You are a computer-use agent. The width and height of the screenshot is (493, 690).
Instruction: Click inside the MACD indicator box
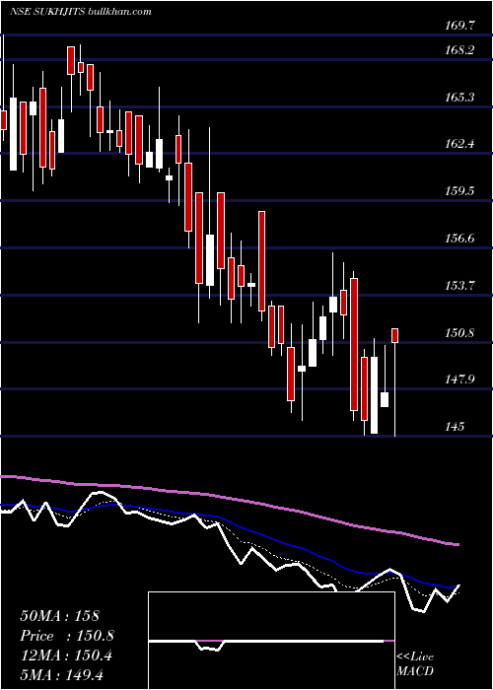pyautogui.click(x=271, y=641)
